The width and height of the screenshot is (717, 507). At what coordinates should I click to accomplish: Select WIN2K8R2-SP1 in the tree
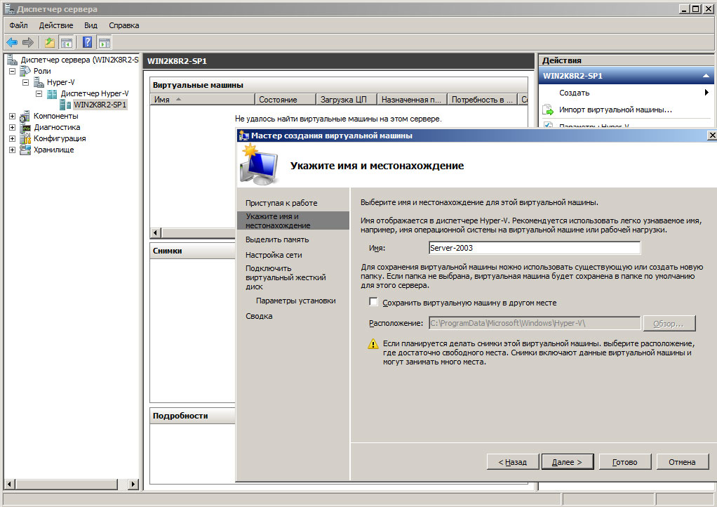pos(100,105)
